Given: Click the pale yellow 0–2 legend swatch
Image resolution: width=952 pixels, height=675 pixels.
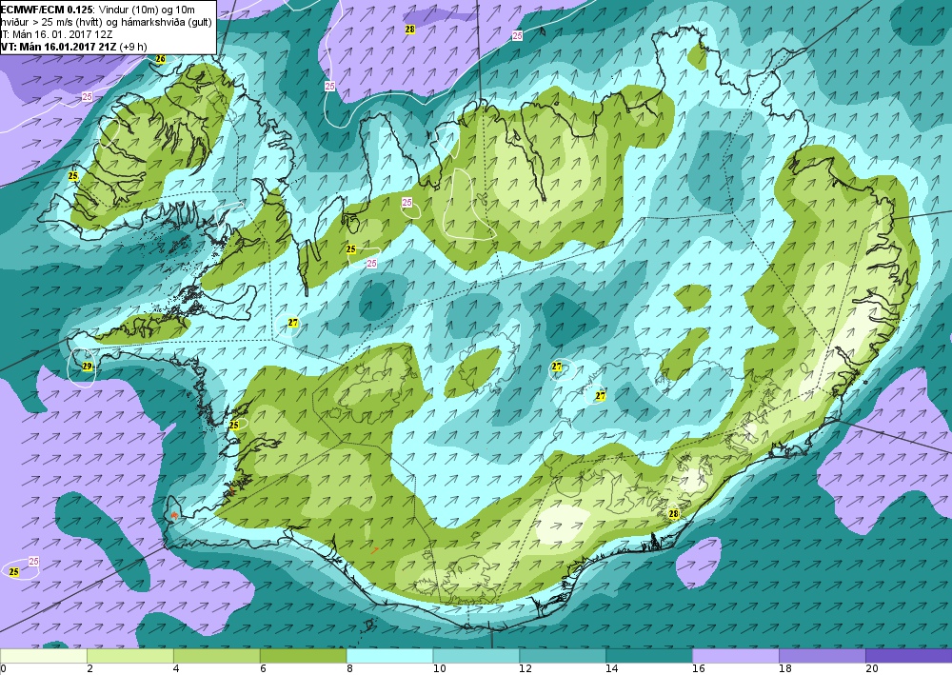Looking at the screenshot, I should point(43,656).
